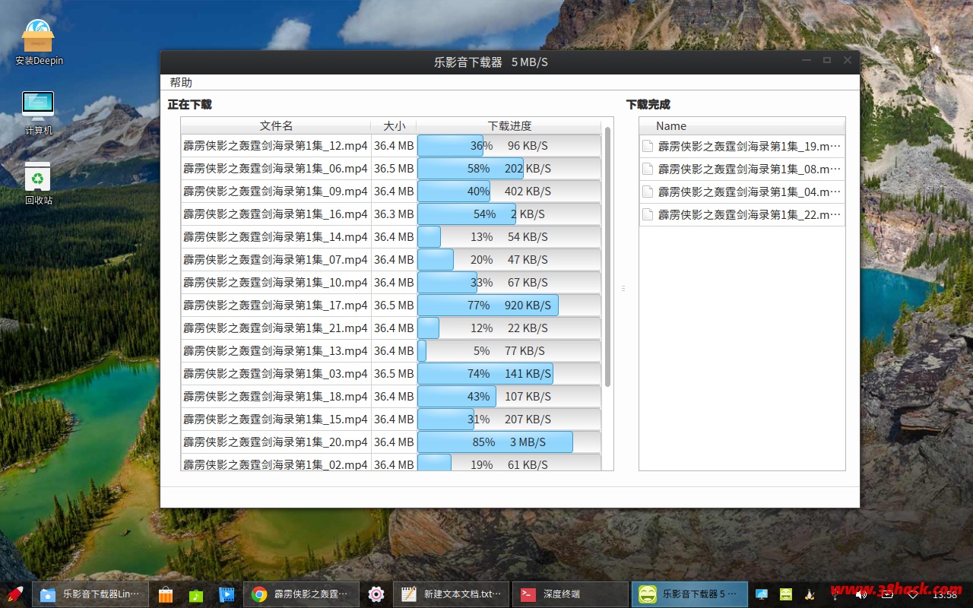Select completed file 霹雳侠影之轰霆剑海录第1集_22
Image resolution: width=973 pixels, height=608 pixels.
[742, 214]
